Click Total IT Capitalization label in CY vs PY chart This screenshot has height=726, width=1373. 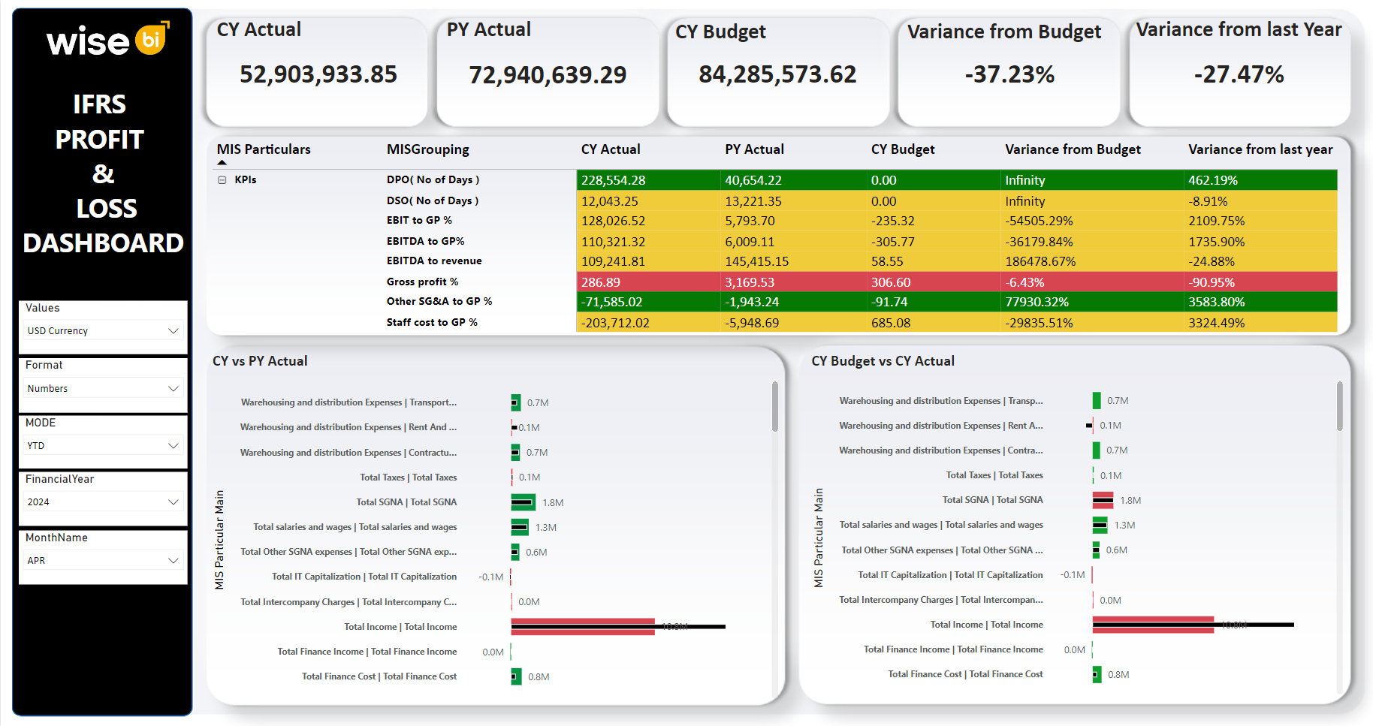pyautogui.click(x=364, y=577)
